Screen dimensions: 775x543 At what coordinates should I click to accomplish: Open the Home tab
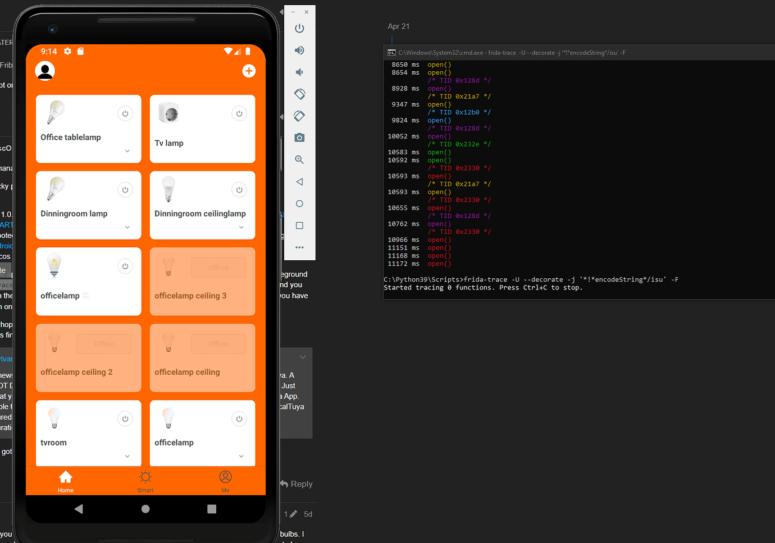pyautogui.click(x=66, y=481)
